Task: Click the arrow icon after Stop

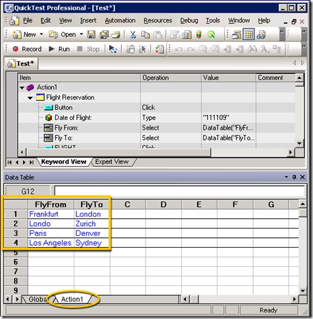Action: [x=113, y=49]
